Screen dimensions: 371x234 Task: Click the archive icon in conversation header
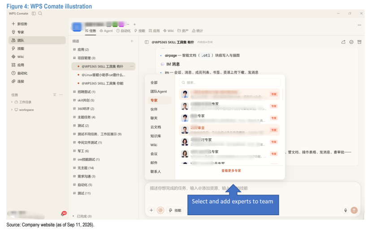(x=359, y=42)
